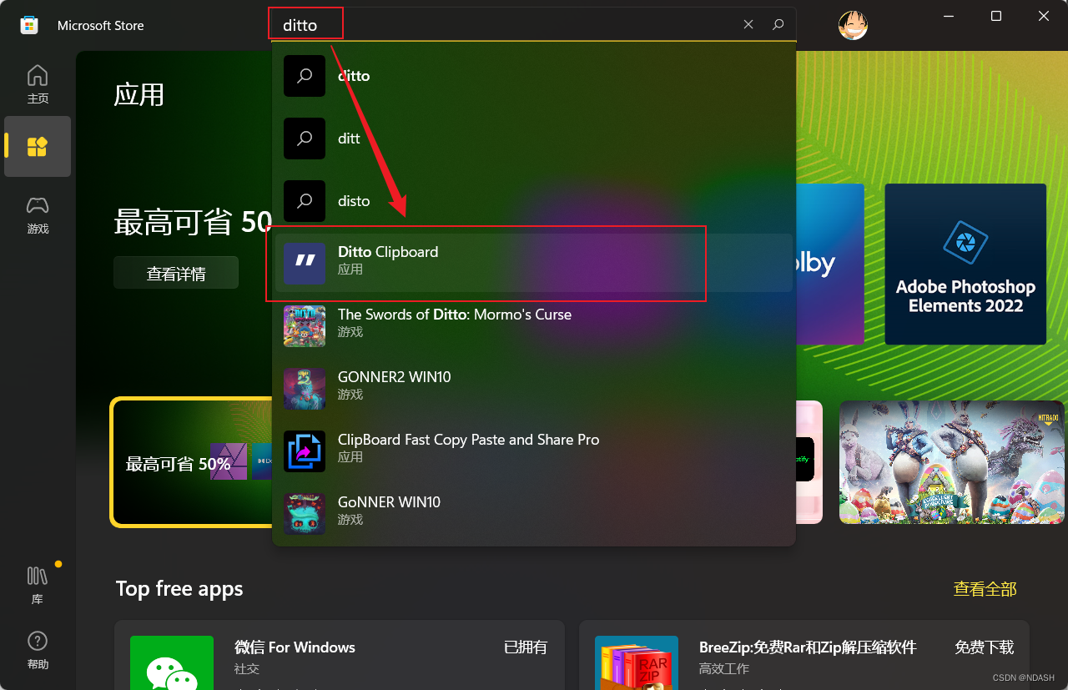
Task: Maximize the Microsoft Store window
Action: (x=996, y=16)
